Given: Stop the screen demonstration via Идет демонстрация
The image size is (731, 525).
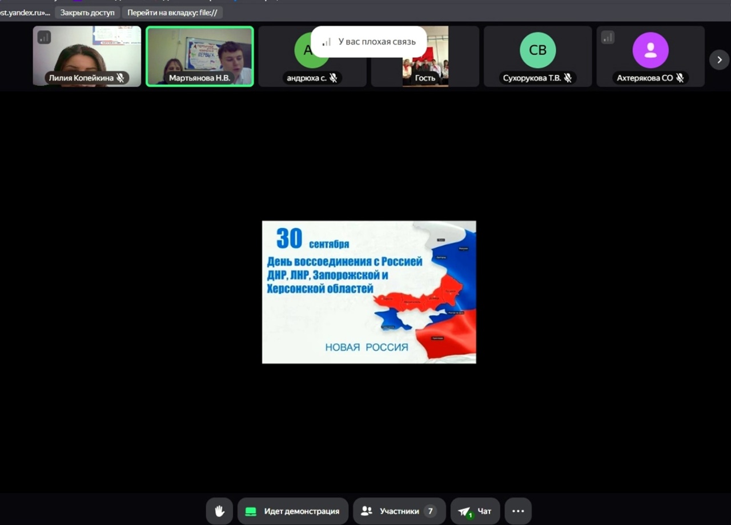Looking at the screenshot, I should (x=293, y=511).
